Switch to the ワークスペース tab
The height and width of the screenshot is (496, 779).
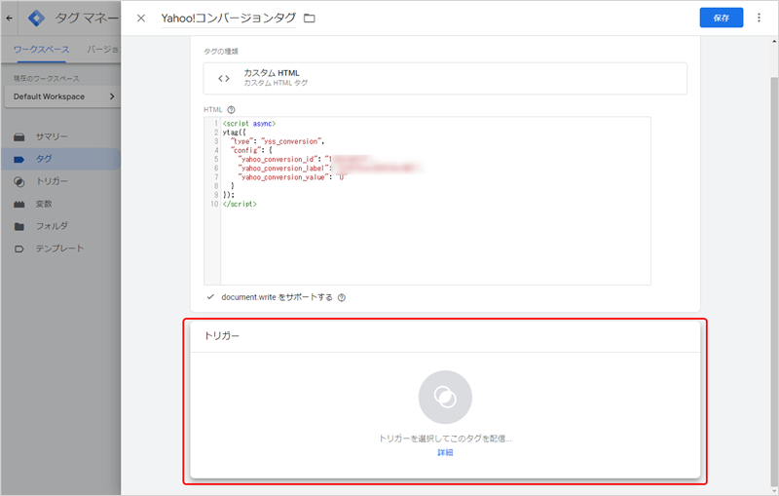41,49
